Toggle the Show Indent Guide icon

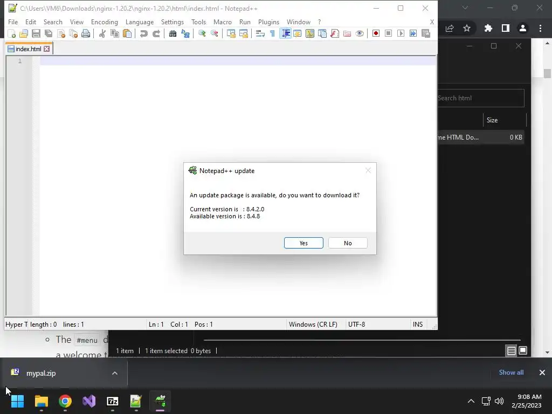pos(285,33)
